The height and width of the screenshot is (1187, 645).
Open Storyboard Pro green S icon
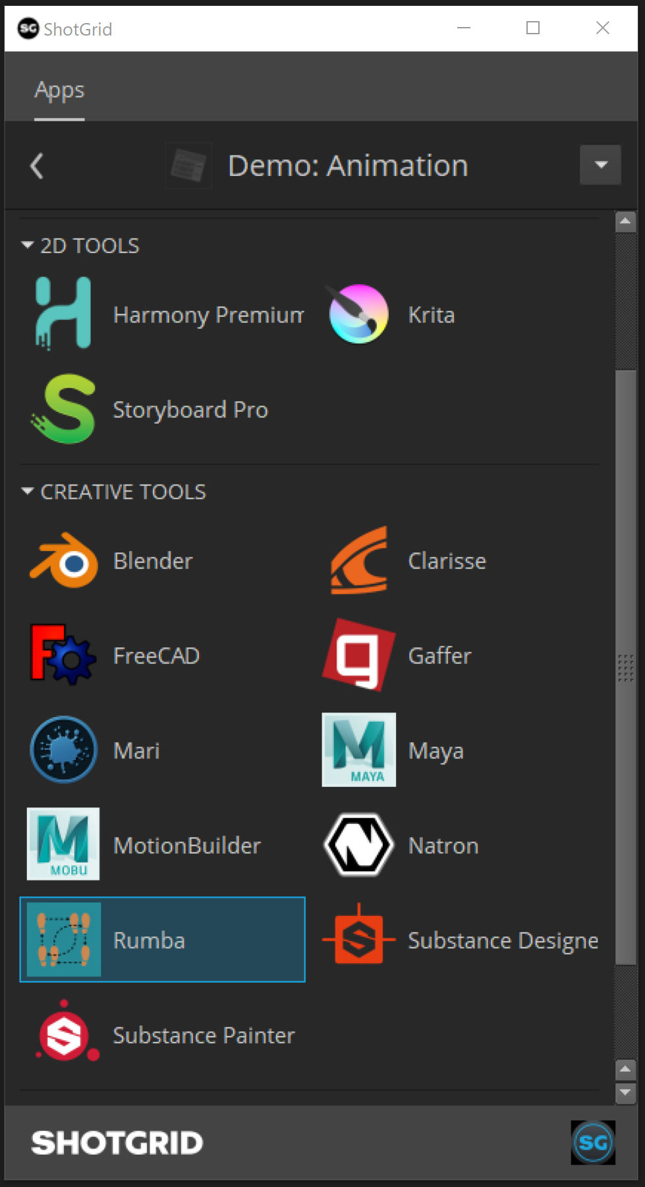coord(63,409)
